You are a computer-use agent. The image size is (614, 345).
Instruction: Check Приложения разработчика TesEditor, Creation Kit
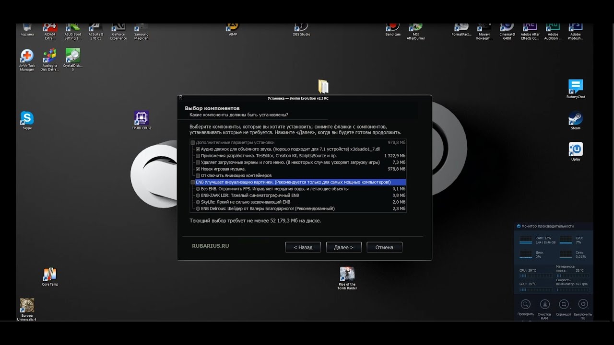(198, 156)
